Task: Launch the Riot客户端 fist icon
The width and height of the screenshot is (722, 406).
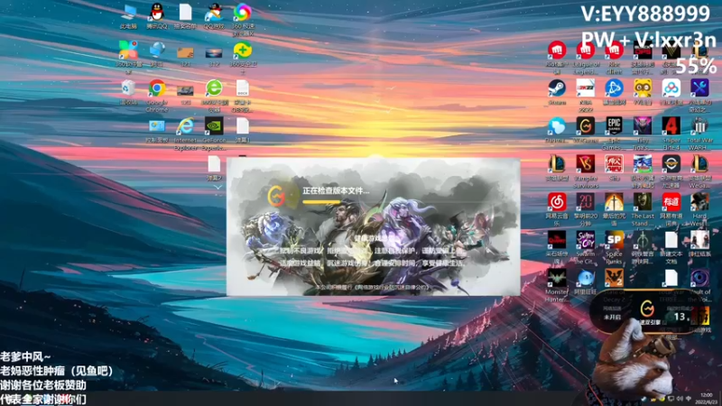Action: click(x=557, y=50)
